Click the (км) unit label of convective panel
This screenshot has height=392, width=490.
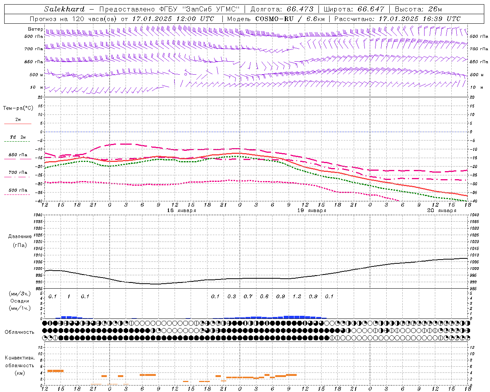point(20,373)
